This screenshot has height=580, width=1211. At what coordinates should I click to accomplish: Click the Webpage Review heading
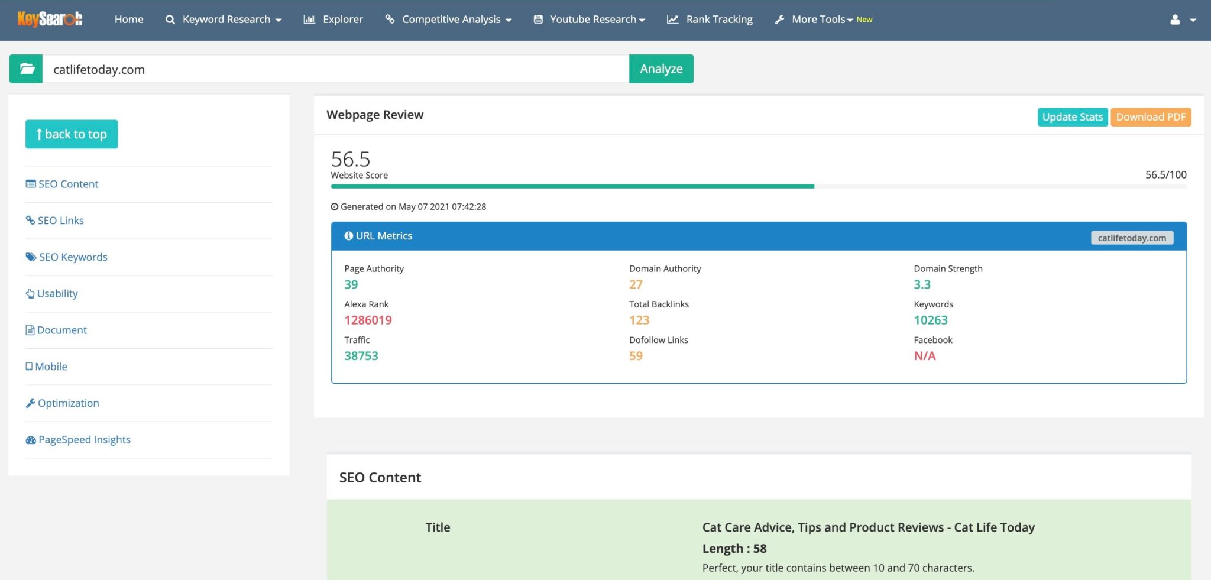(375, 115)
